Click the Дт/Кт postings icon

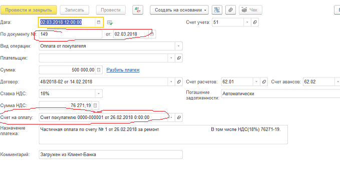138,10
